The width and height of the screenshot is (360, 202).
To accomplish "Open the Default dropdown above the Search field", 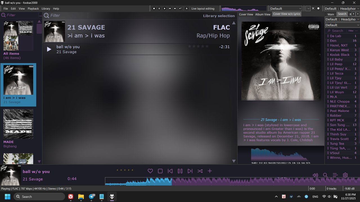I will tap(342, 25).
